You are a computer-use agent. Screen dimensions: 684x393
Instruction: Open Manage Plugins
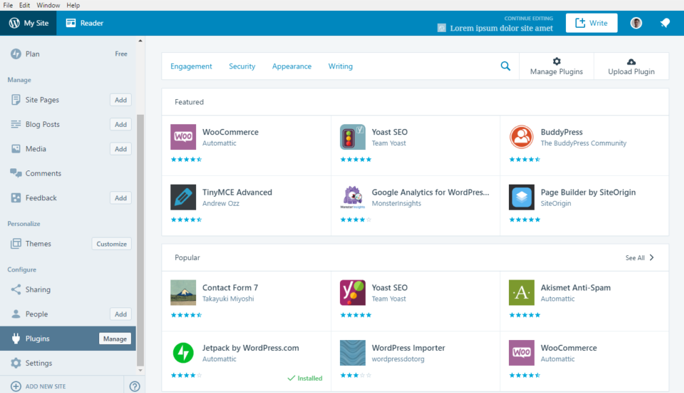(556, 67)
